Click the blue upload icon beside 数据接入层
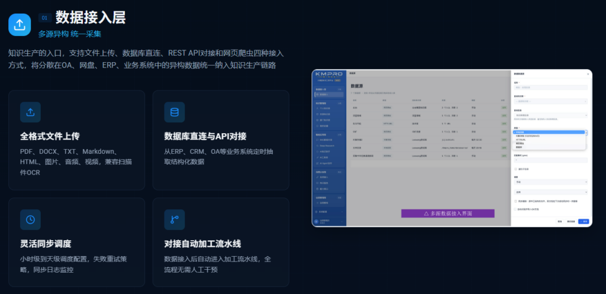This screenshot has width=606, height=294. pos(20,25)
